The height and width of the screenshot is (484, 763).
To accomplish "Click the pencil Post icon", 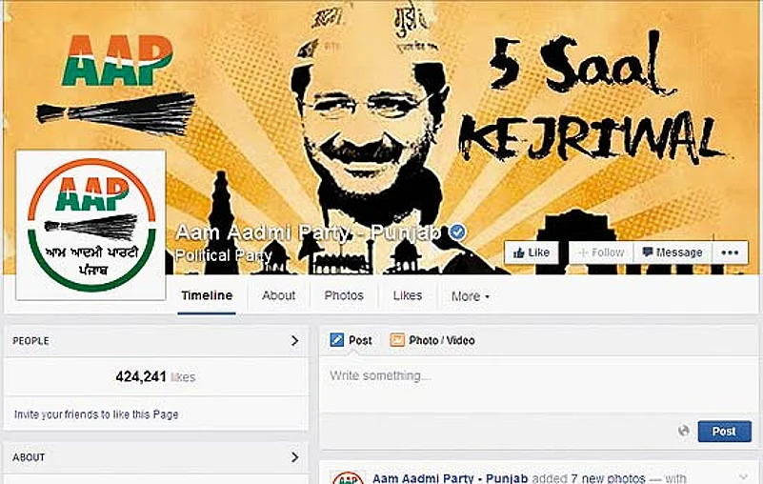I will (x=337, y=340).
